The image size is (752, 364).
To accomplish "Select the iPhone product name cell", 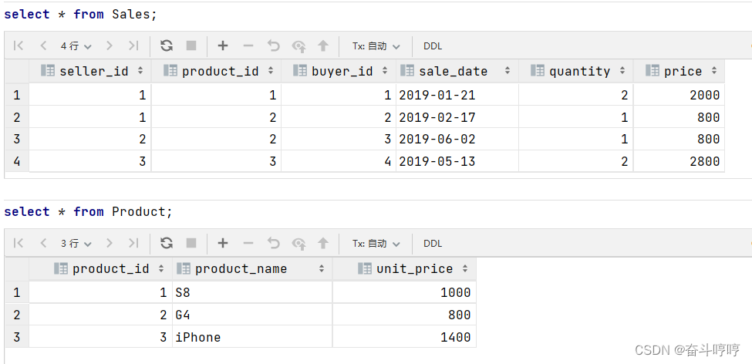I will click(x=251, y=337).
